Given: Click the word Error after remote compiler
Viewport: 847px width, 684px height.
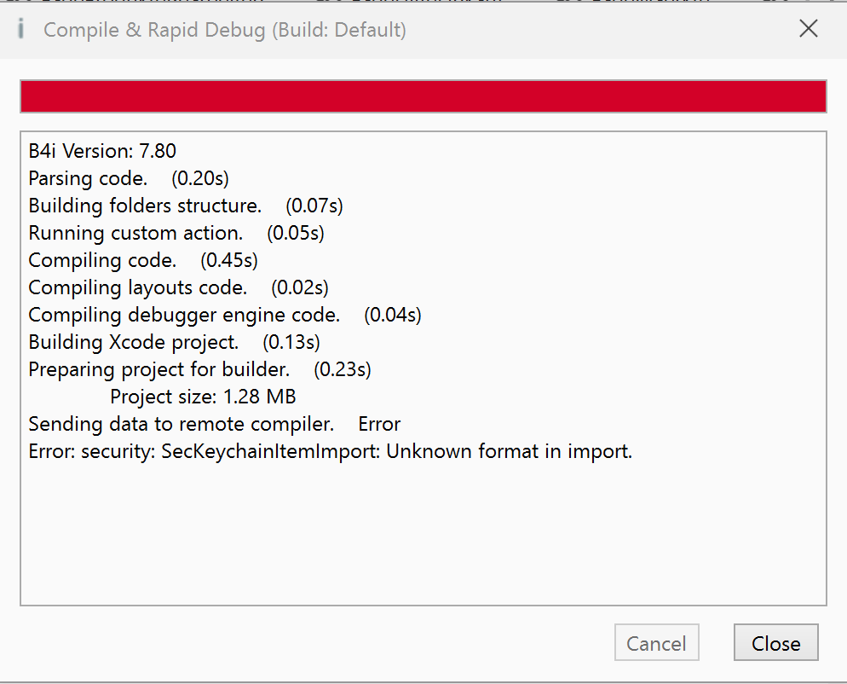Looking at the screenshot, I should pos(379,424).
